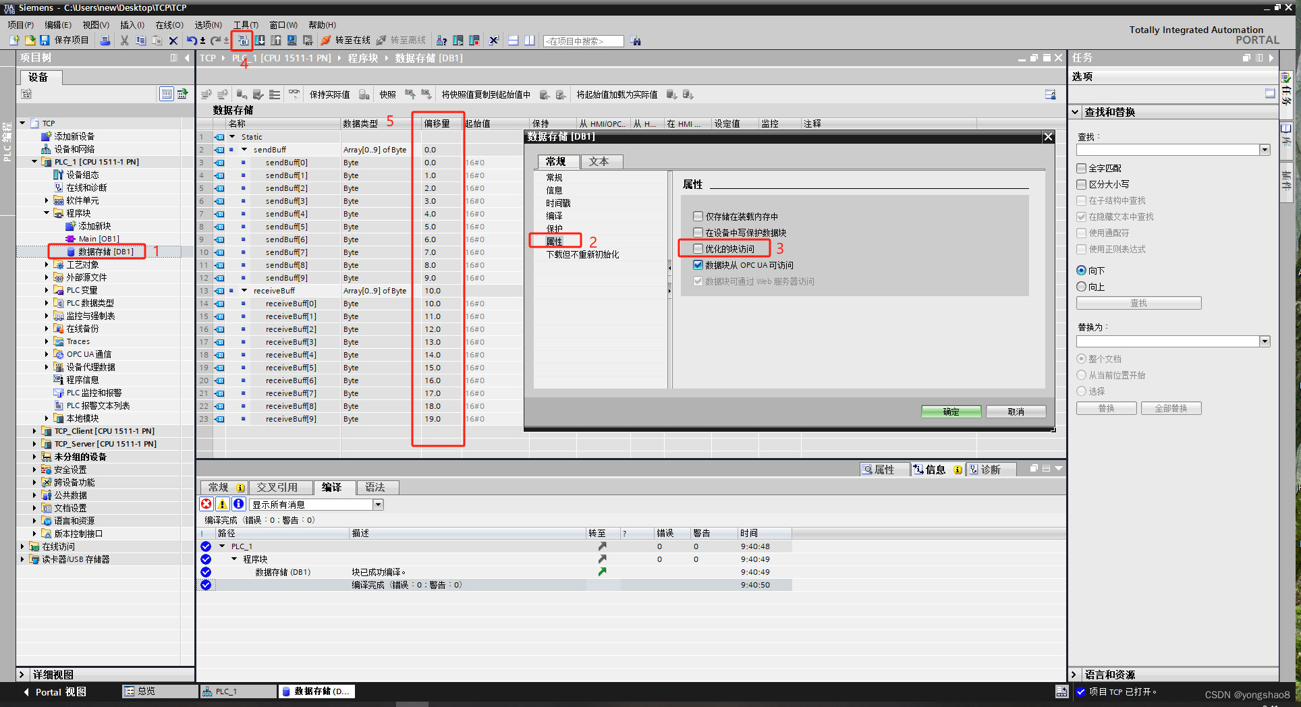Click the Print icon in the toolbar
Screen dimensions: 1301x707
tap(105, 40)
